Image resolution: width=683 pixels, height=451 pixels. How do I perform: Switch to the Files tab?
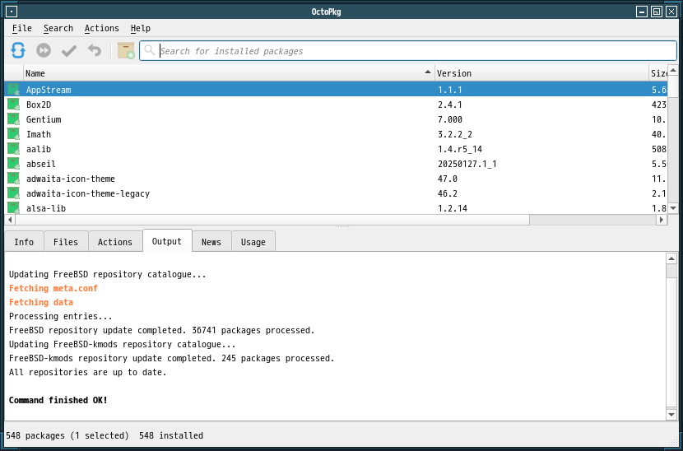point(66,242)
